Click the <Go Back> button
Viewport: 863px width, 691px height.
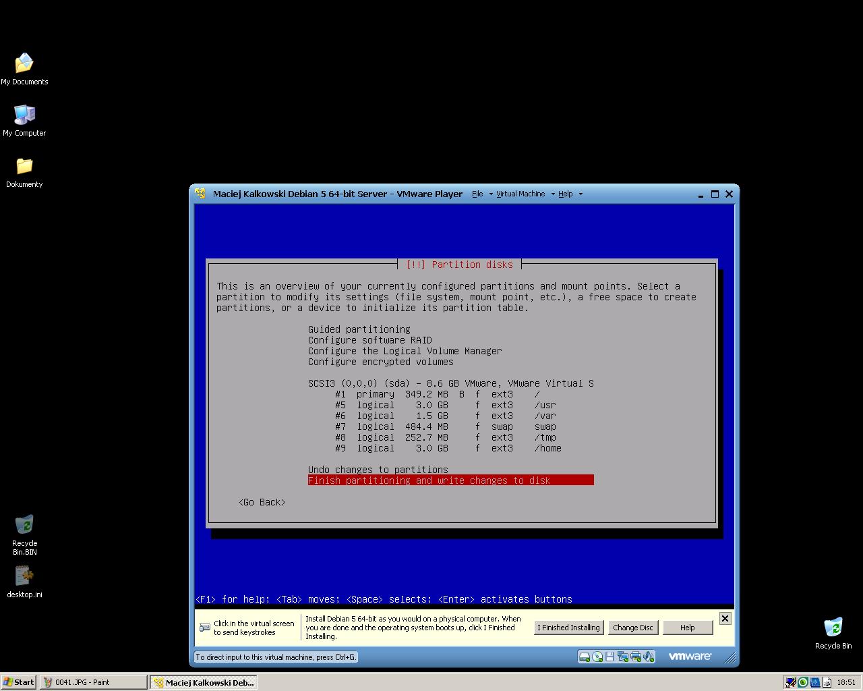[x=262, y=502]
